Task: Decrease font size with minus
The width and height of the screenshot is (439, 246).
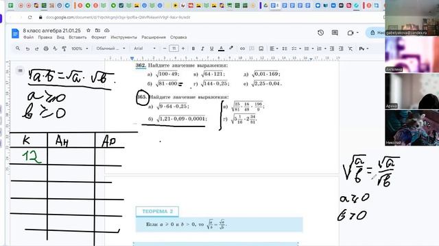Action: [165, 49]
